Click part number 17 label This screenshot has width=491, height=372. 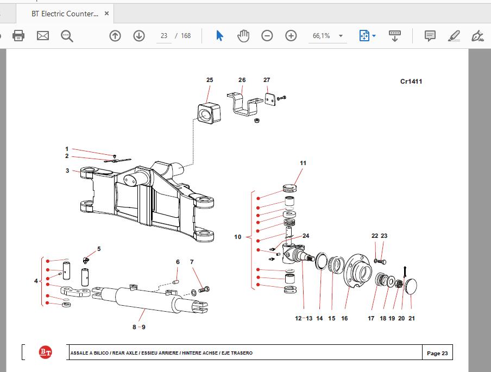371,318
